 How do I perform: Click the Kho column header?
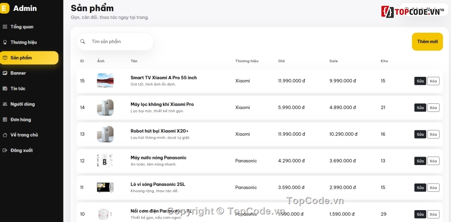(384, 61)
